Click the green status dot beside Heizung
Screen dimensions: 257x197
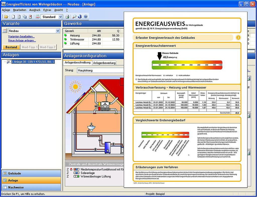66,35
